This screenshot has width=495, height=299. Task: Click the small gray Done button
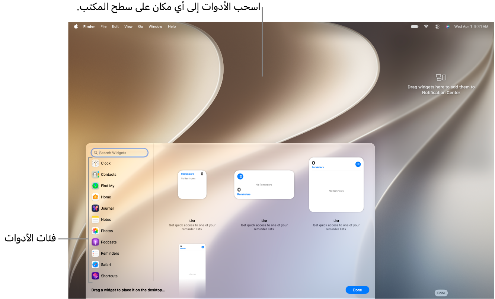tap(441, 293)
